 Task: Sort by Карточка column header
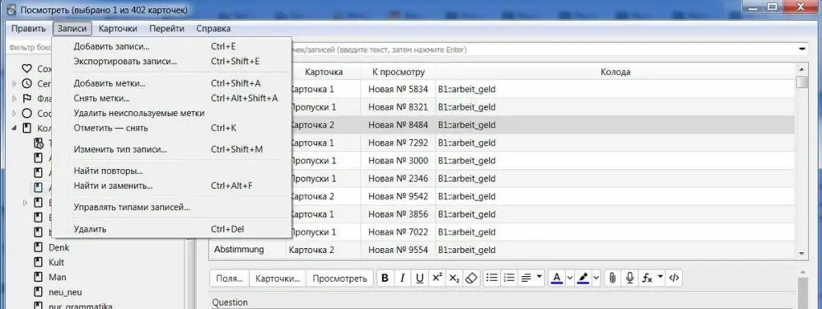tap(324, 72)
